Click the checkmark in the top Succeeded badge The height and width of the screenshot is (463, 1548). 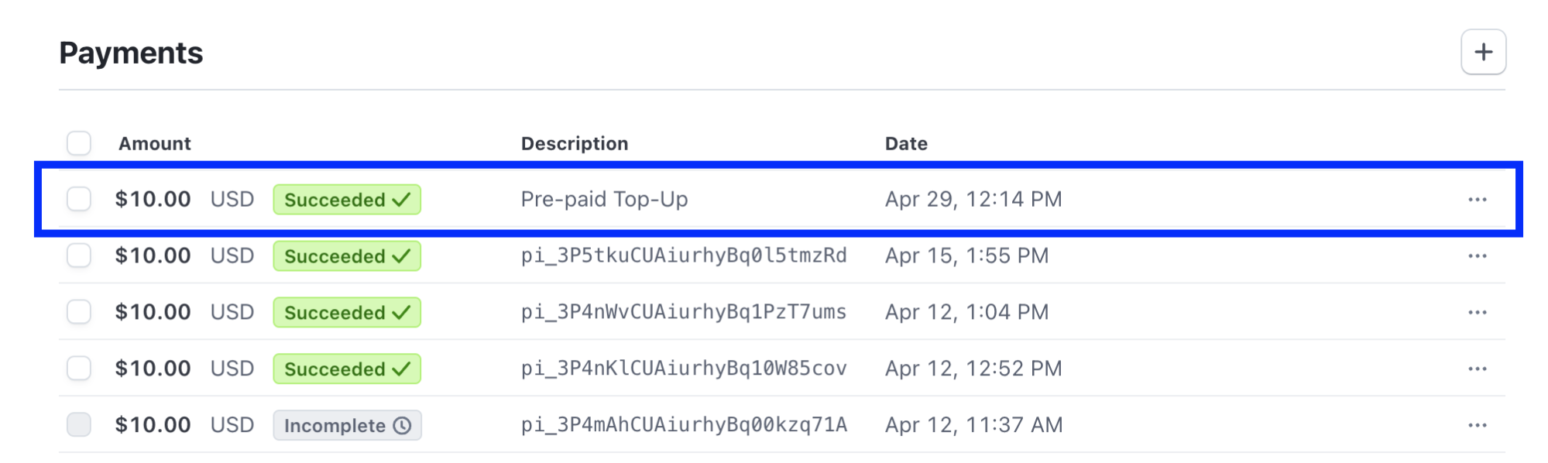coord(401,199)
